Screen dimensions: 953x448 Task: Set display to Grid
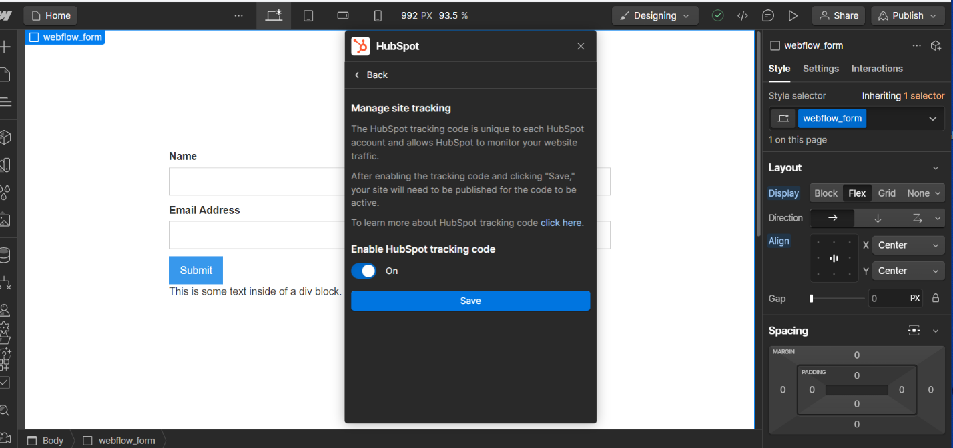coord(887,193)
